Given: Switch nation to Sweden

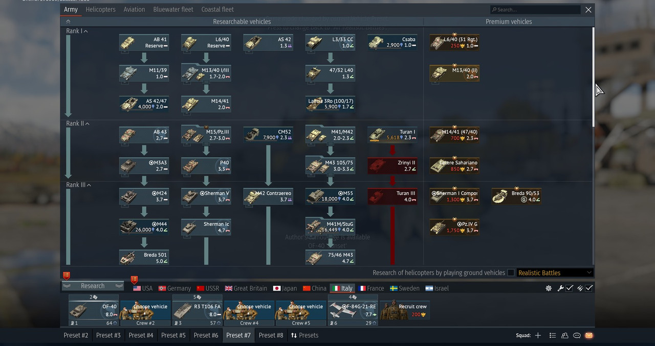Looking at the screenshot, I should click(405, 288).
